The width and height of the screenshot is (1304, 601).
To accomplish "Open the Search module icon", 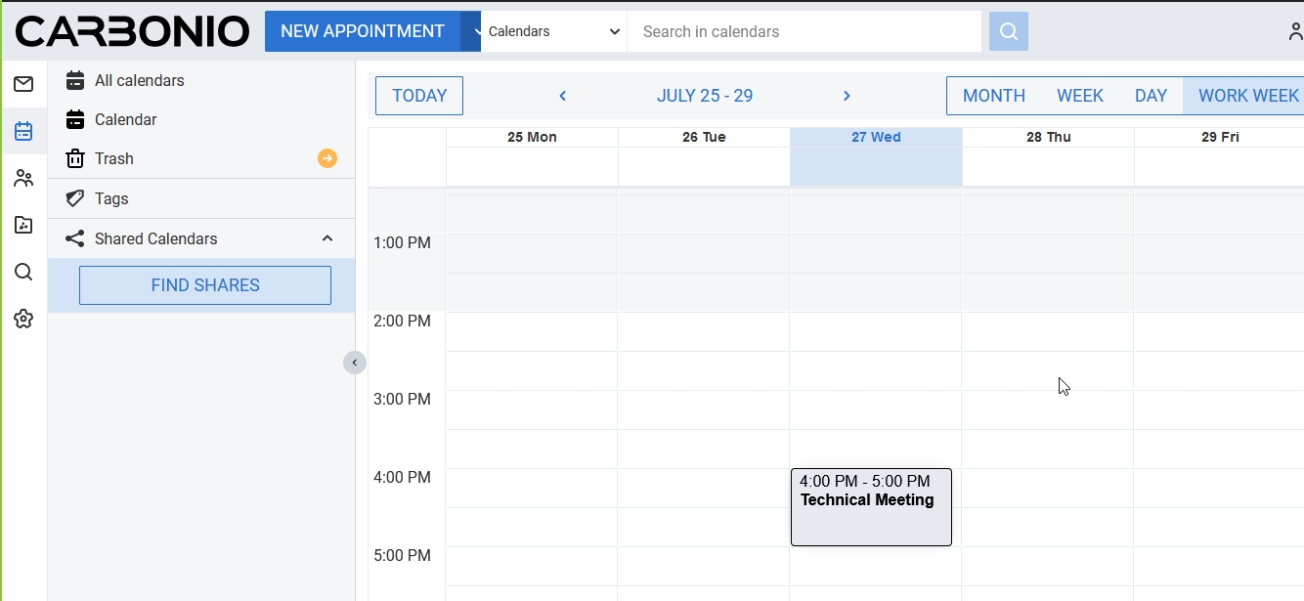I will (x=23, y=272).
